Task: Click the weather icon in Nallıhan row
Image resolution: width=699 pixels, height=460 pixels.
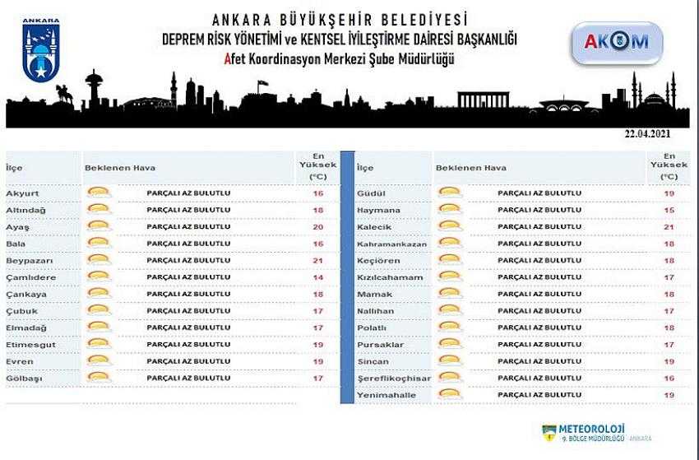Action: click(450, 310)
